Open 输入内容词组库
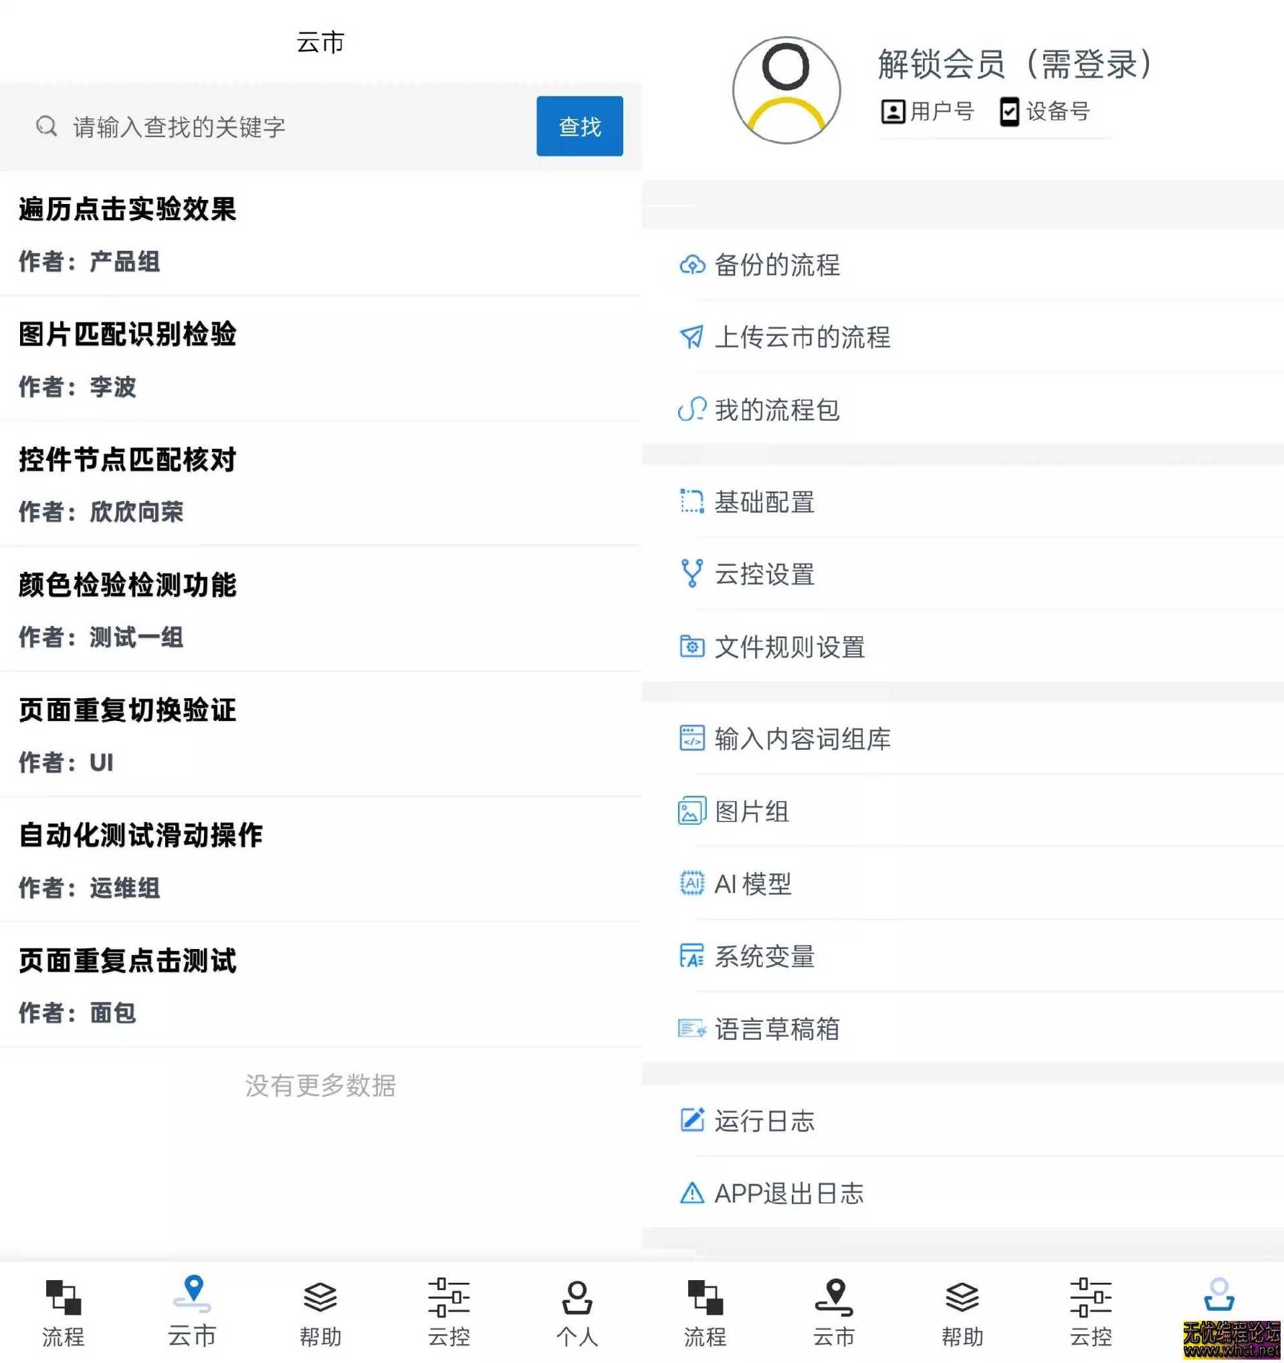The height and width of the screenshot is (1363, 1284). [x=802, y=739]
